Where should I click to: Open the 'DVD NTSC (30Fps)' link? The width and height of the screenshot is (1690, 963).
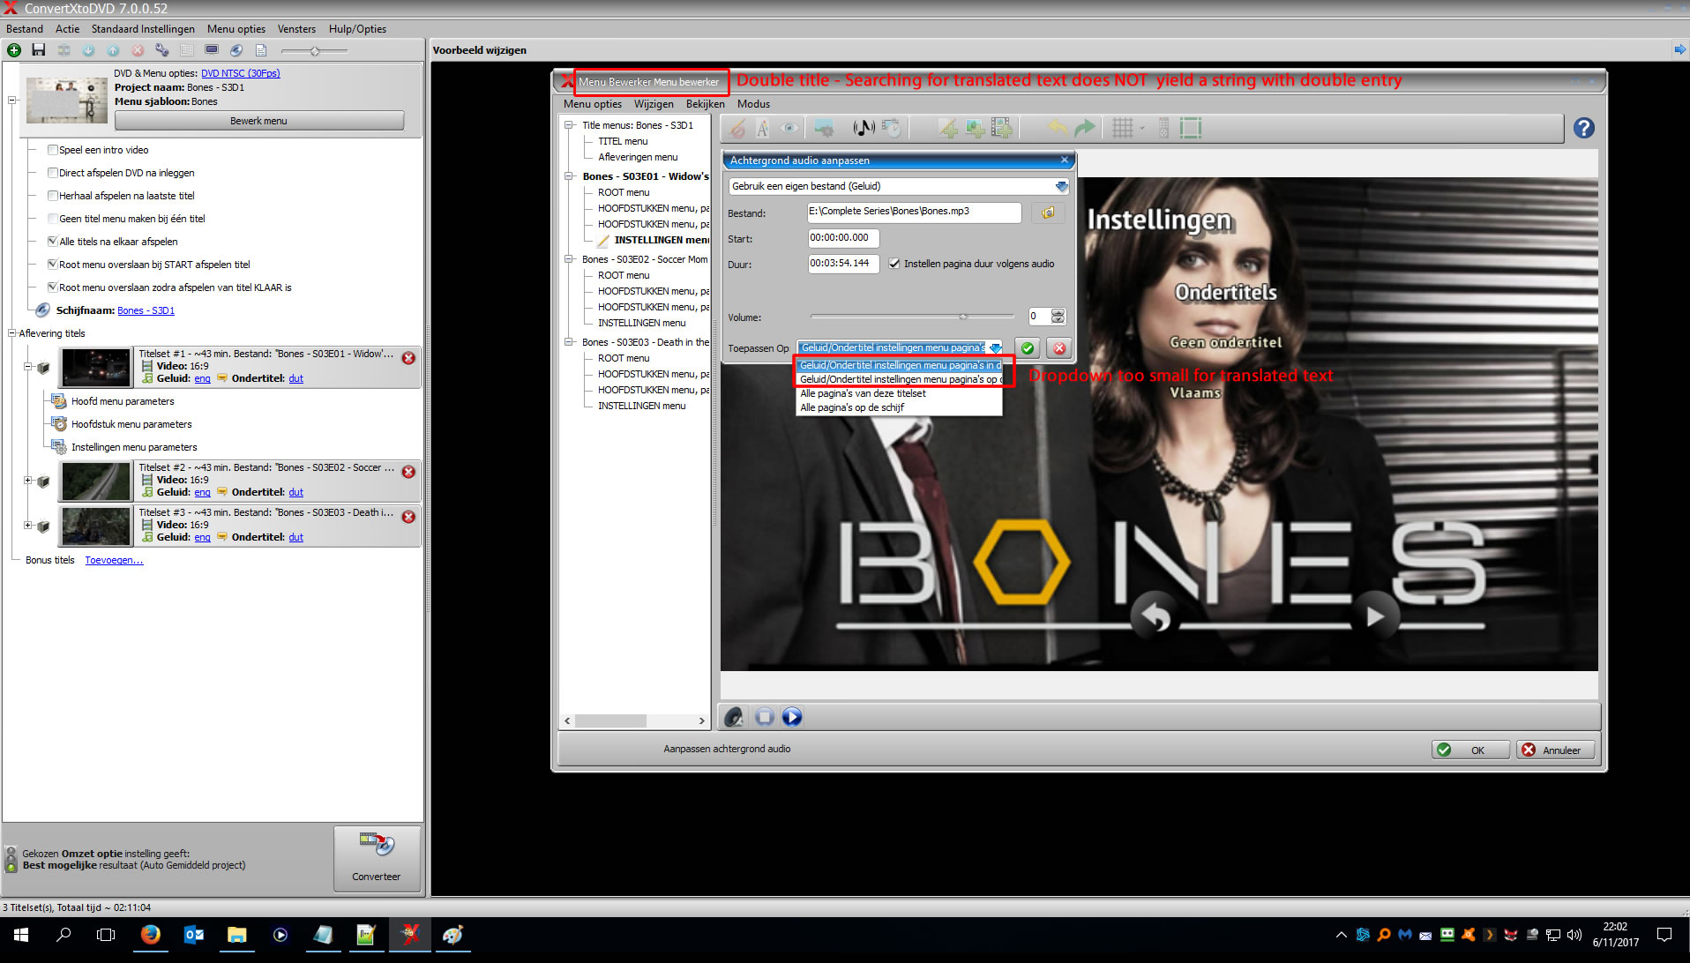pyautogui.click(x=241, y=73)
